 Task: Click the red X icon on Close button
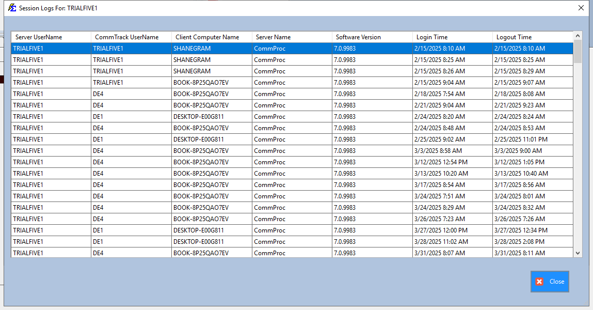click(x=539, y=282)
